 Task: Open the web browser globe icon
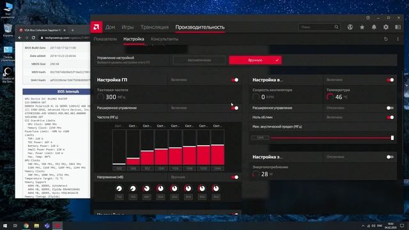click(x=350, y=27)
